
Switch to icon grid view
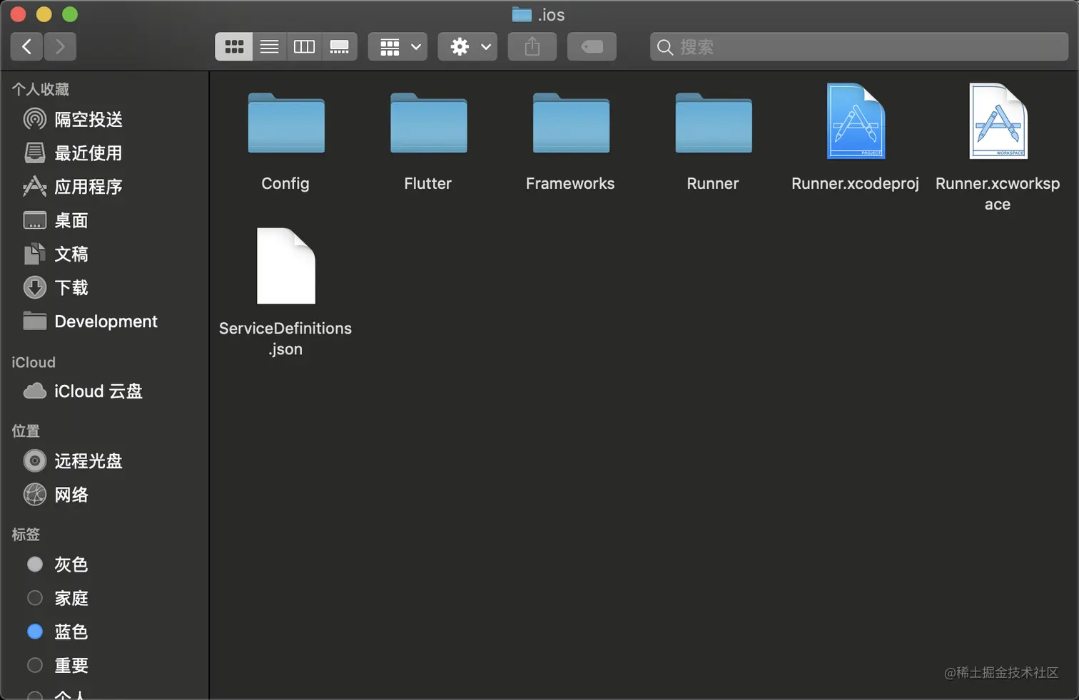pos(234,47)
